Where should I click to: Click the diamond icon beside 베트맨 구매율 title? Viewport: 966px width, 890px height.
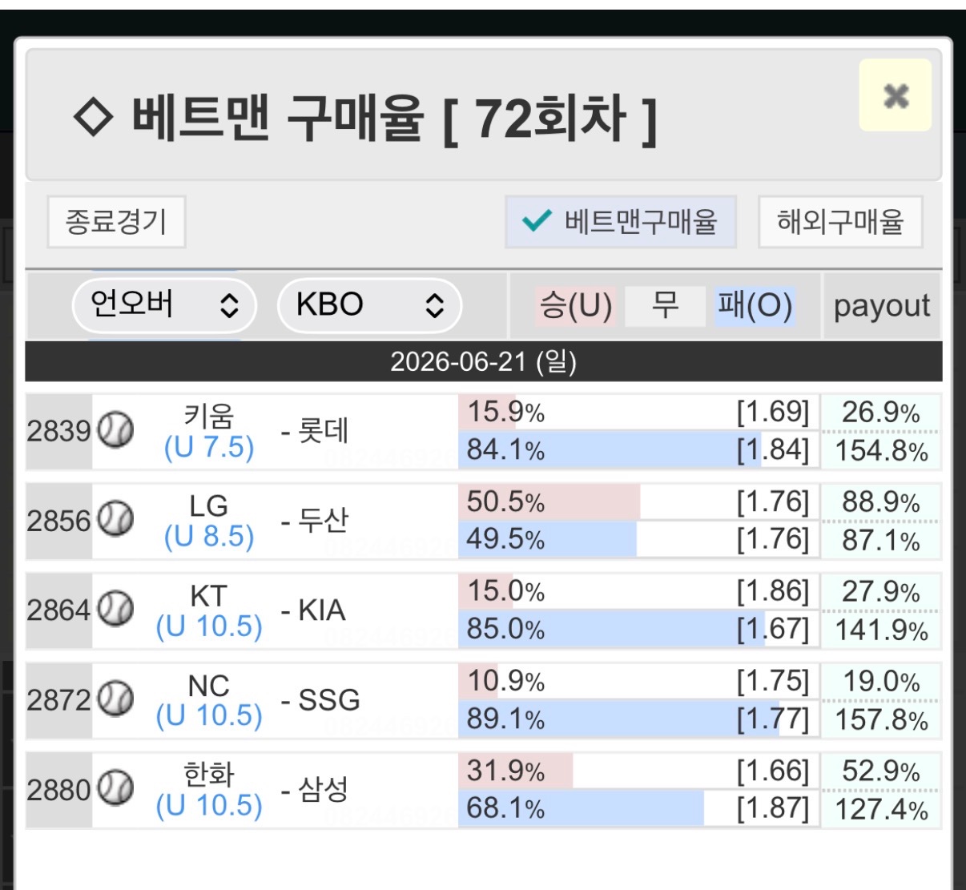93,119
